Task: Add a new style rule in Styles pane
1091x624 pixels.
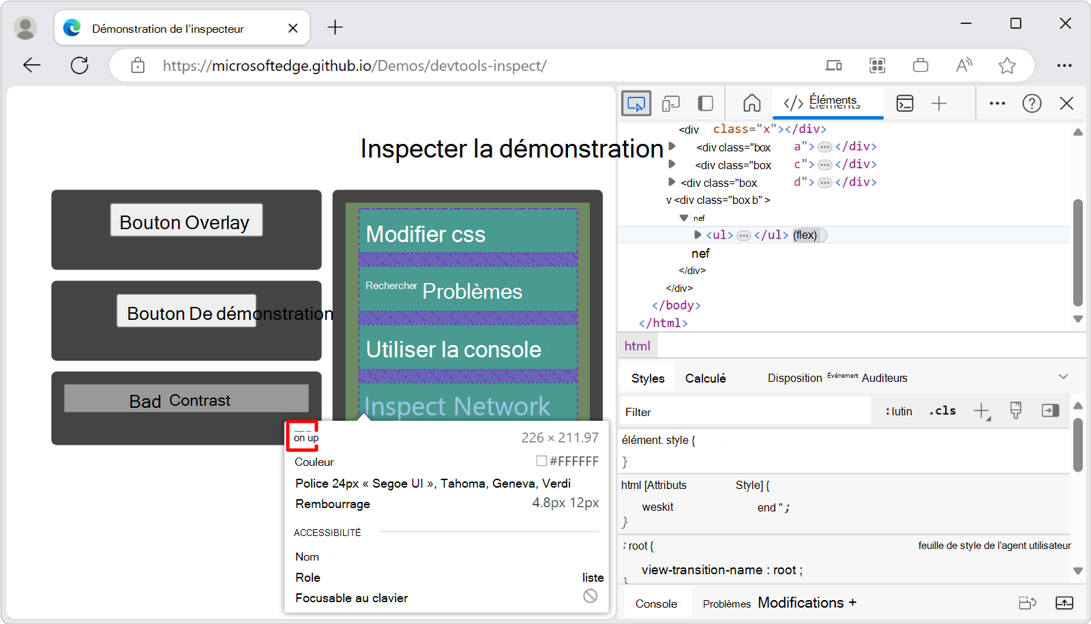Action: pos(982,411)
